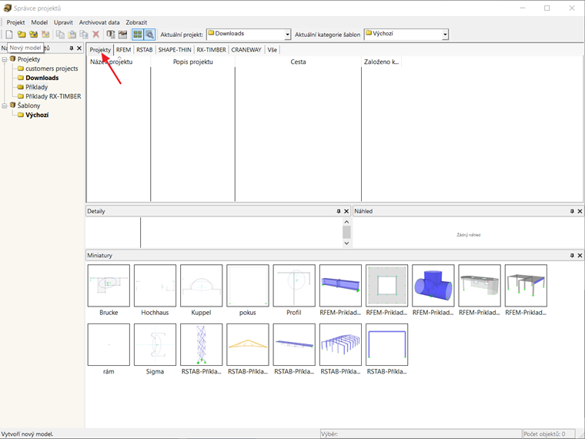Select the blue pipe intersection RFEM thumbnail

[433, 286]
